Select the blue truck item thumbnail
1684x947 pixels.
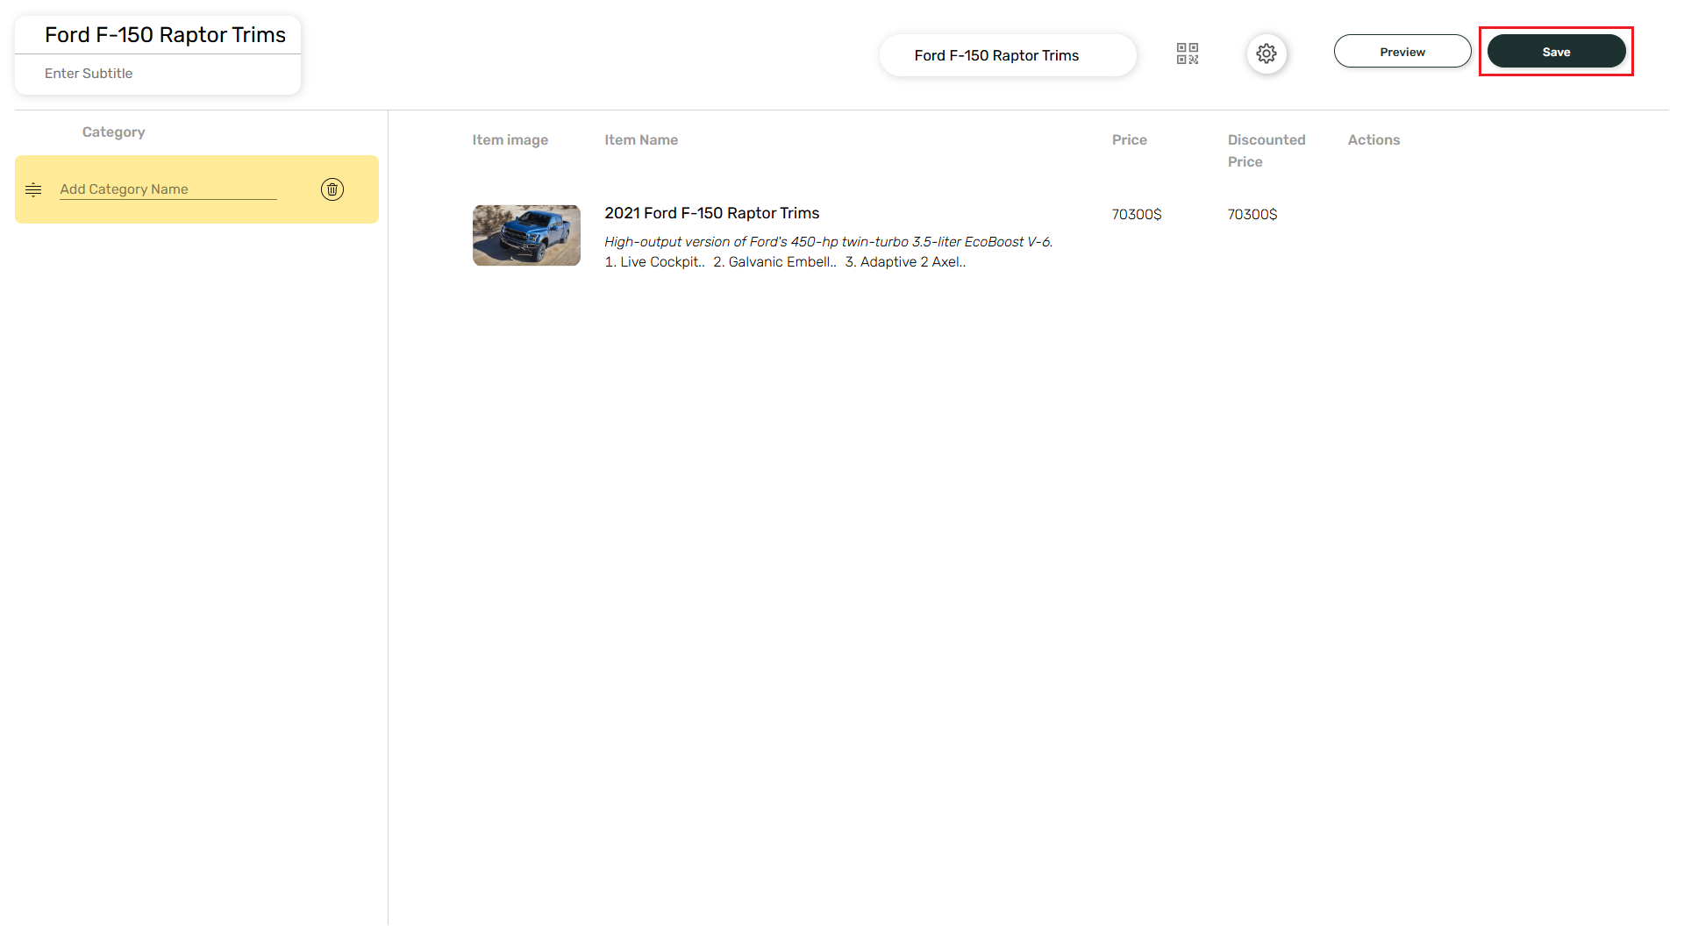pyautogui.click(x=526, y=235)
